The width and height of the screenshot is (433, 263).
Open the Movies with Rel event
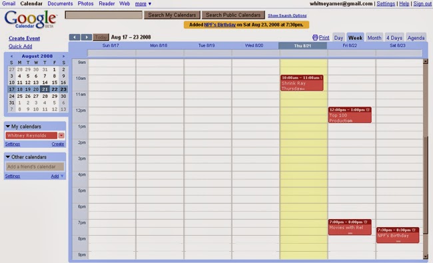coord(350,227)
